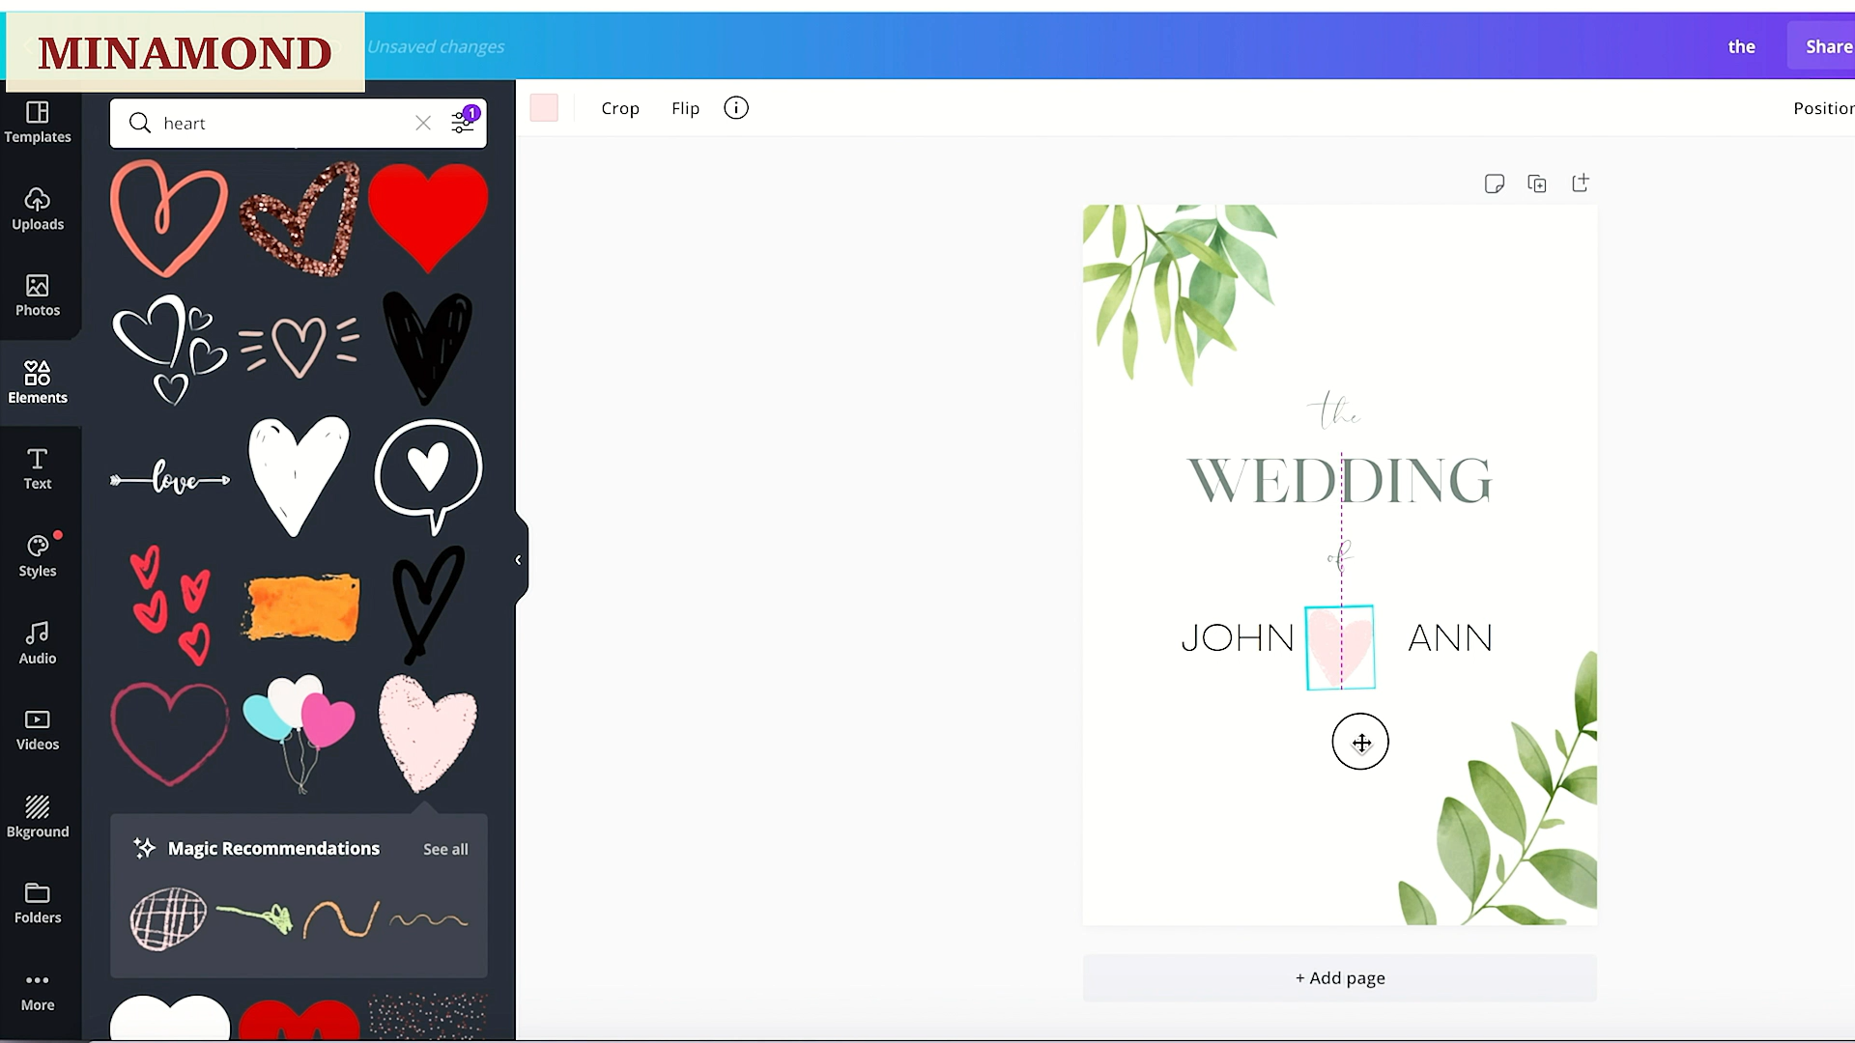The image size is (1855, 1043).
Task: Click the info icon in toolbar
Action: (x=736, y=108)
